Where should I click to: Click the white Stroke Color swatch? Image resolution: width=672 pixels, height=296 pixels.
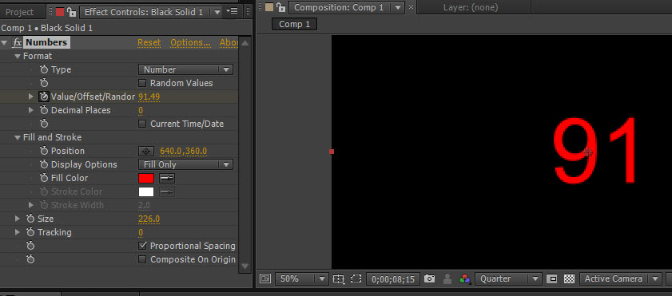tap(146, 191)
